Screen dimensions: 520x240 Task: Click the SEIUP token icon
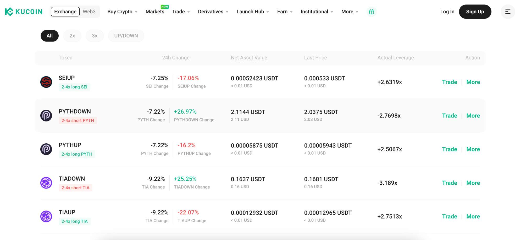tap(46, 81)
